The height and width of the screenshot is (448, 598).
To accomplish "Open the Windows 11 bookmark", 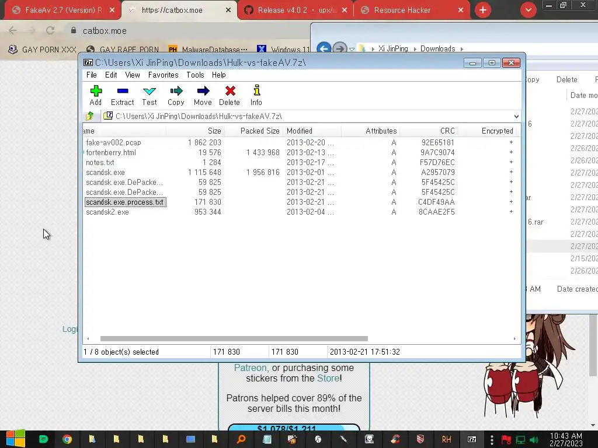I will (x=283, y=50).
